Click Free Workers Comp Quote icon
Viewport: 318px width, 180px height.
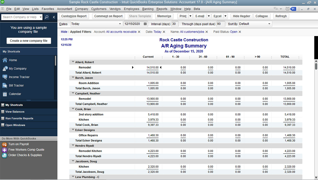5,150
